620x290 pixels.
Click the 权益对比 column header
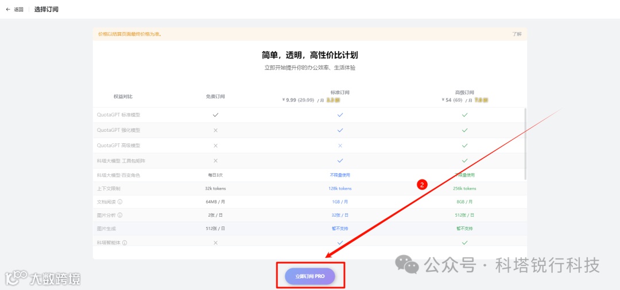click(123, 96)
